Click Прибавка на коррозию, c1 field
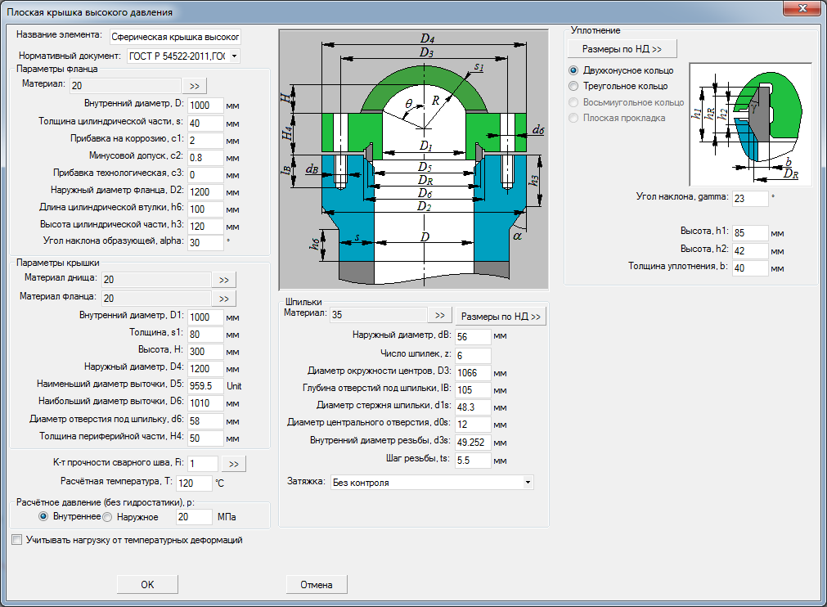Screen dimensions: 827x607 [205, 141]
